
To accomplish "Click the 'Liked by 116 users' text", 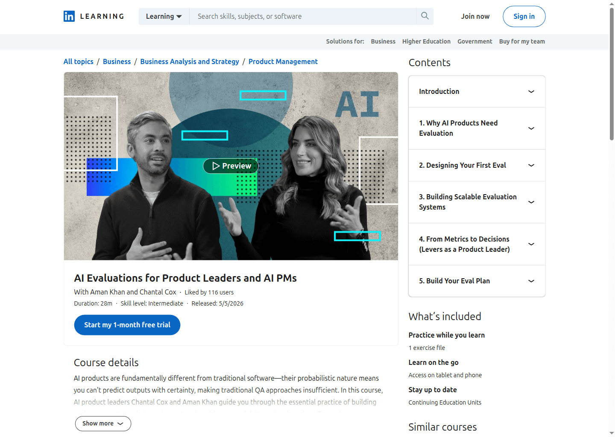I will (209, 292).
